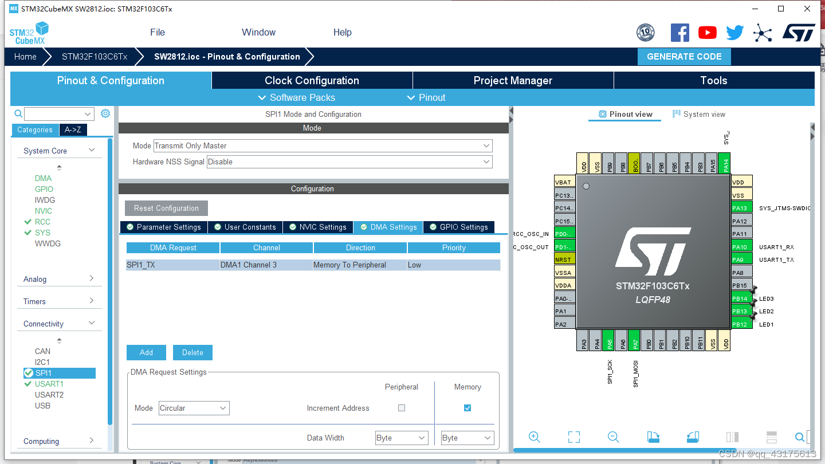Click the search magnifier in the left panel
This screenshot has width=825, height=464.
point(18,114)
